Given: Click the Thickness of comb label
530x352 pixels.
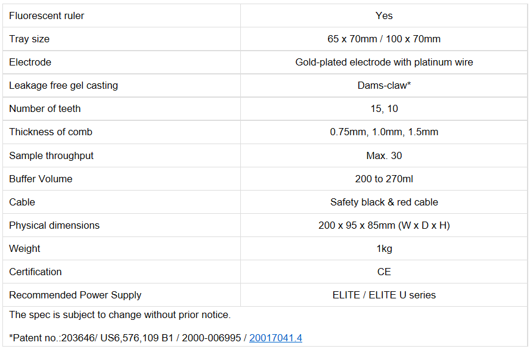Looking at the screenshot, I should pyautogui.click(x=51, y=132).
